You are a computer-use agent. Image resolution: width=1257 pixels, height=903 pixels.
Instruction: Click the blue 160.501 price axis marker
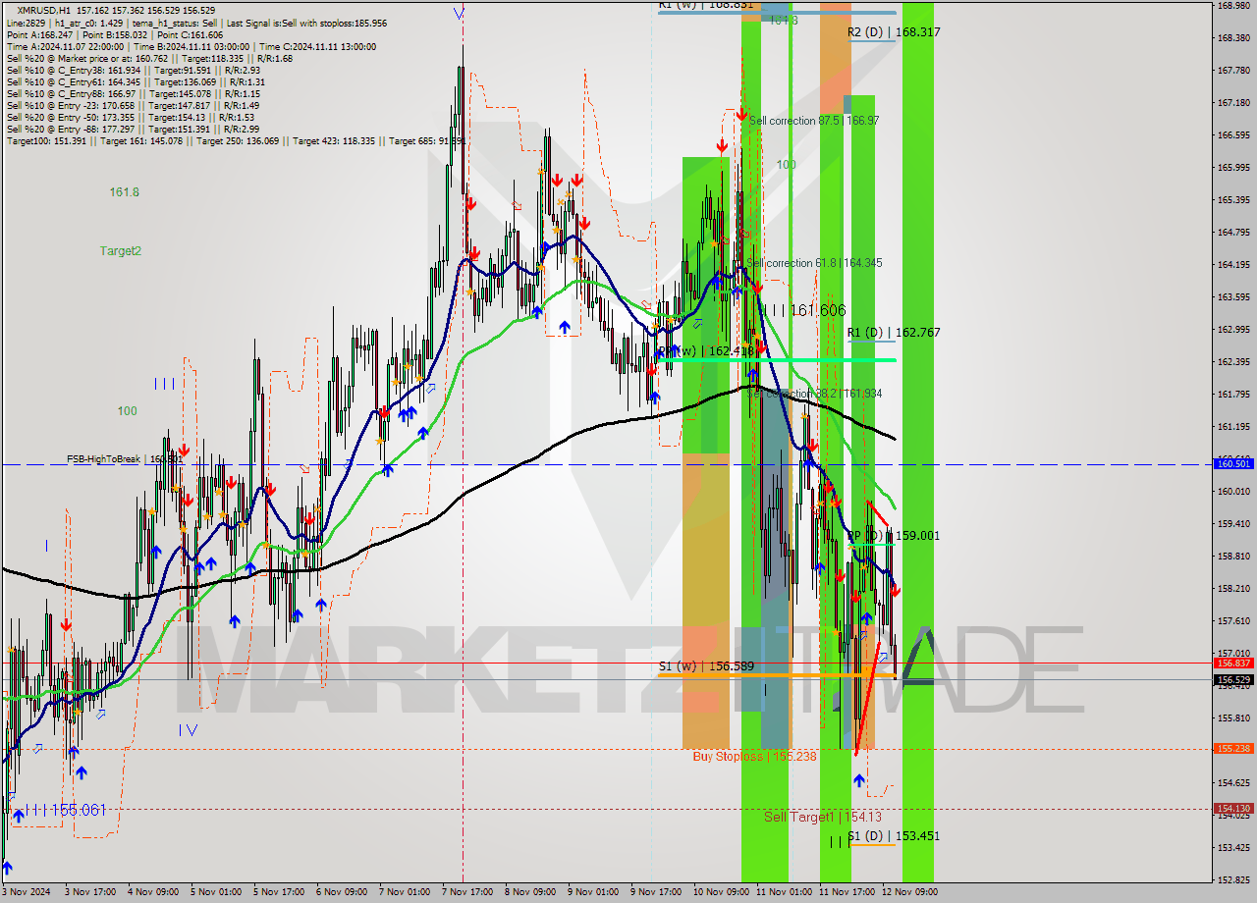[x=1233, y=463]
